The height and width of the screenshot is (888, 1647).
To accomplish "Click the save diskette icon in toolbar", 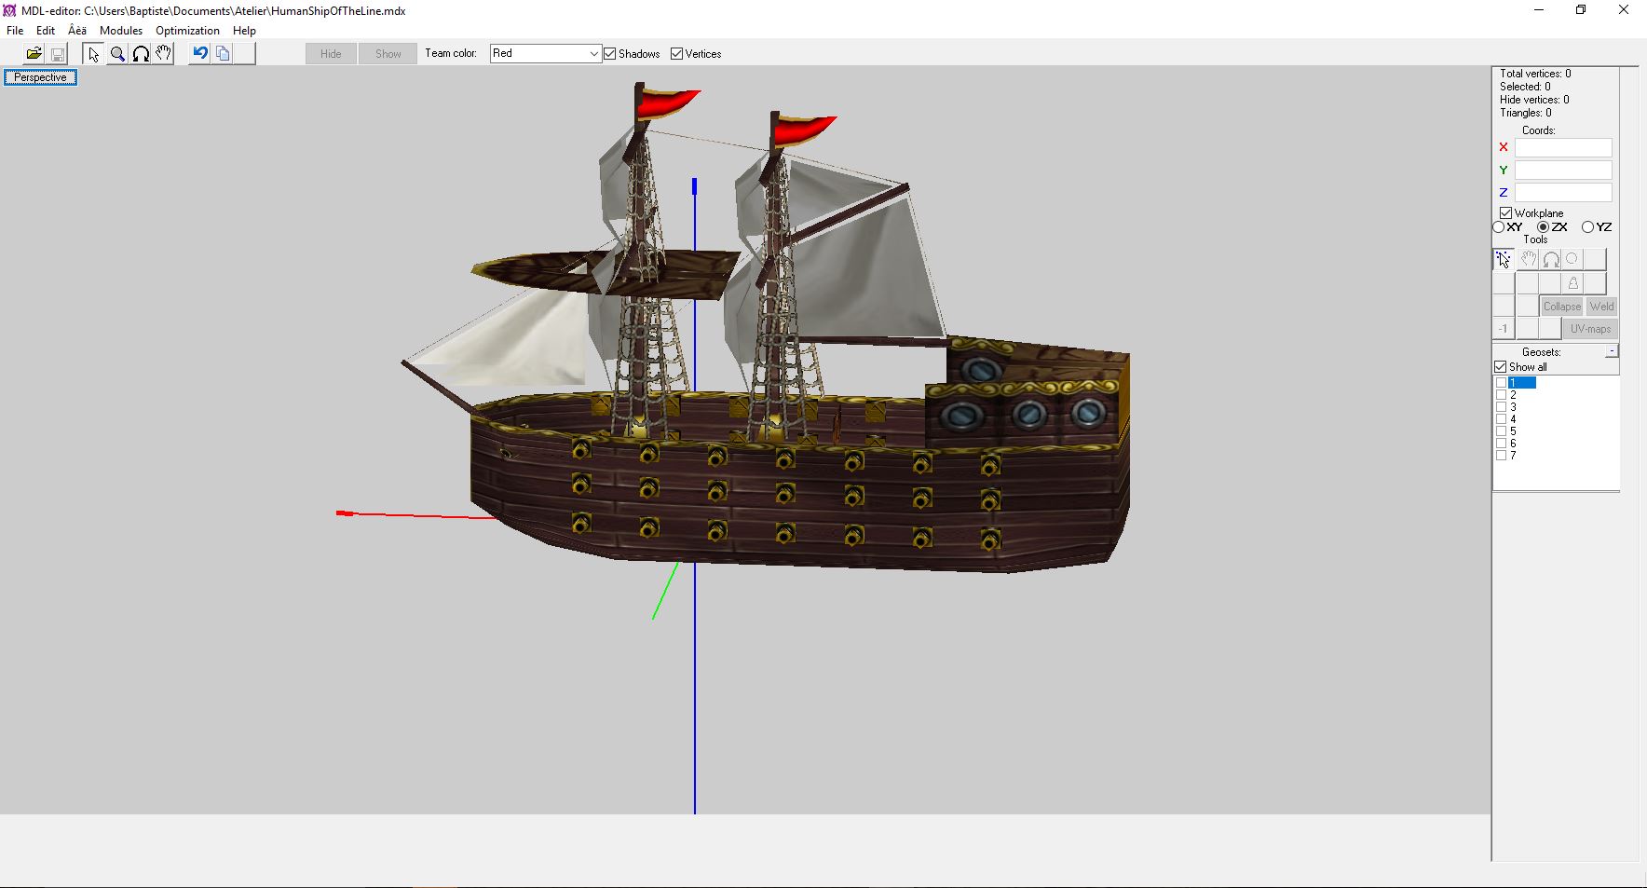I will click(x=57, y=54).
